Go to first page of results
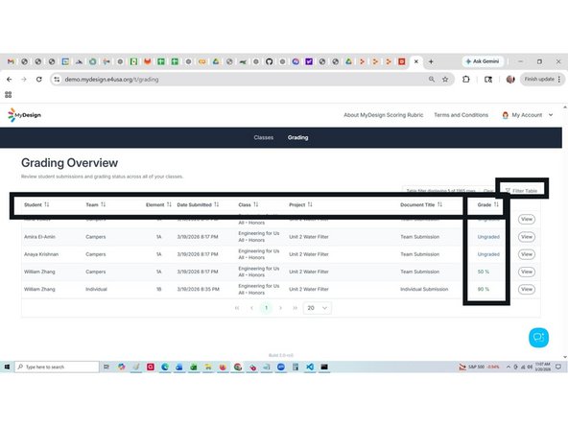568x426 pixels. point(237,308)
